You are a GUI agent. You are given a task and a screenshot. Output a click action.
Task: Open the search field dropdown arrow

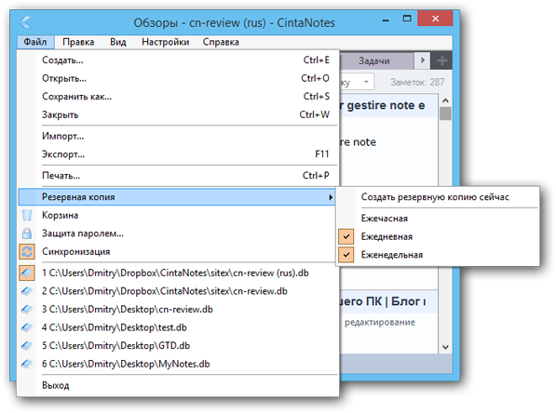point(366,82)
